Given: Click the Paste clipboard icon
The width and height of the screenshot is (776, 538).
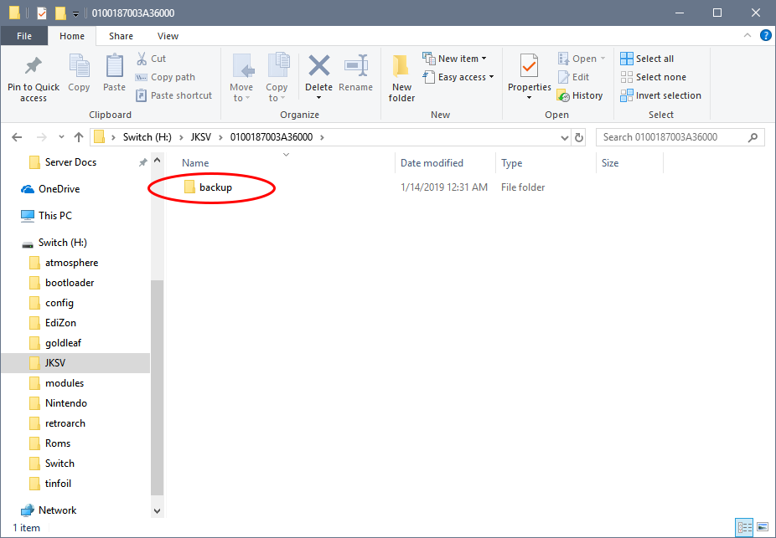Looking at the screenshot, I should pyautogui.click(x=115, y=67).
